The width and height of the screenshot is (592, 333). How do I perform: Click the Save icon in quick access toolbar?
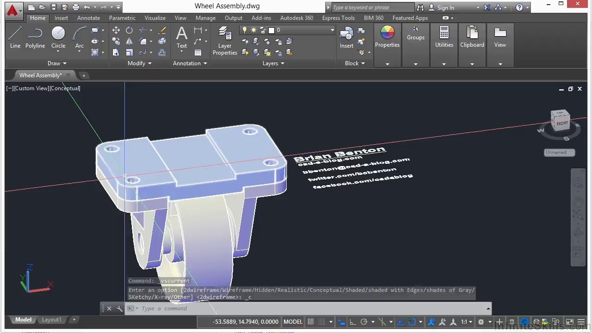tap(54, 7)
